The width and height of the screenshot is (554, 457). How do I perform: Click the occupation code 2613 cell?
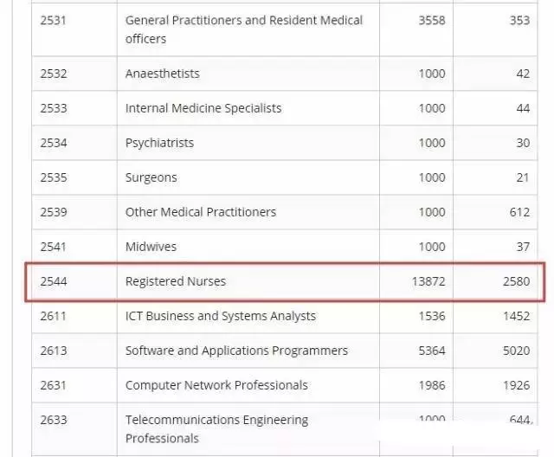[53, 351]
